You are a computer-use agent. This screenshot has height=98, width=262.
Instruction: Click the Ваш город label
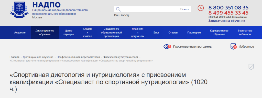click(x=122, y=15)
